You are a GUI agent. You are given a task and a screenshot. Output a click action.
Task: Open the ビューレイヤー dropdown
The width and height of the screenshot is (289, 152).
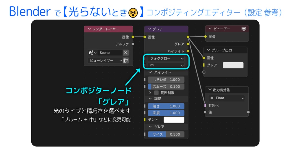105,61
